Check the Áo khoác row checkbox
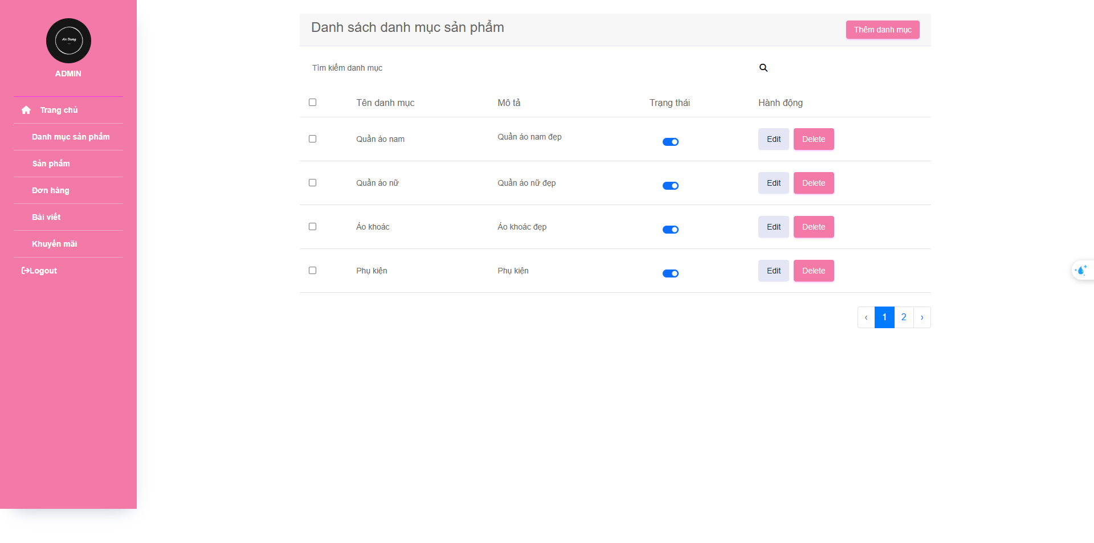The width and height of the screenshot is (1094, 543). point(312,227)
